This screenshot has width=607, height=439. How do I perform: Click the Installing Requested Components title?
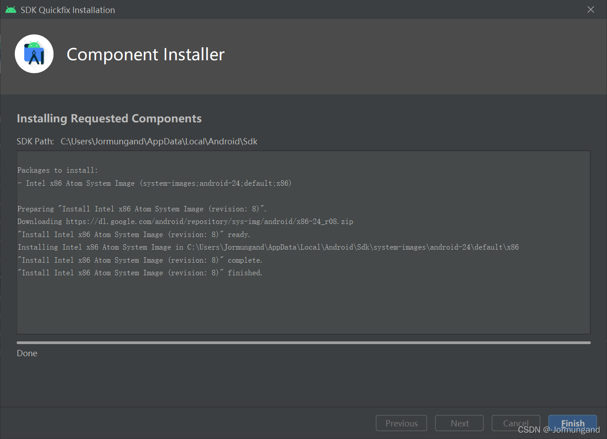[109, 118]
